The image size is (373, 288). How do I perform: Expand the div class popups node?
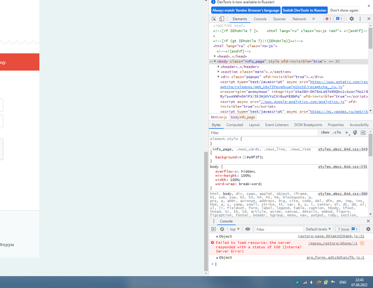coord(218,77)
